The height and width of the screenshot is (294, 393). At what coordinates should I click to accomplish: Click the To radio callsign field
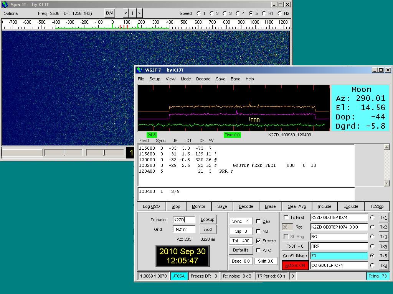pyautogui.click(x=184, y=220)
